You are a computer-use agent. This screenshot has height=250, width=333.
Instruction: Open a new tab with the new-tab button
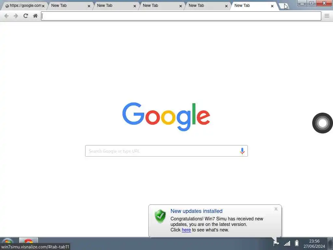pos(283,6)
